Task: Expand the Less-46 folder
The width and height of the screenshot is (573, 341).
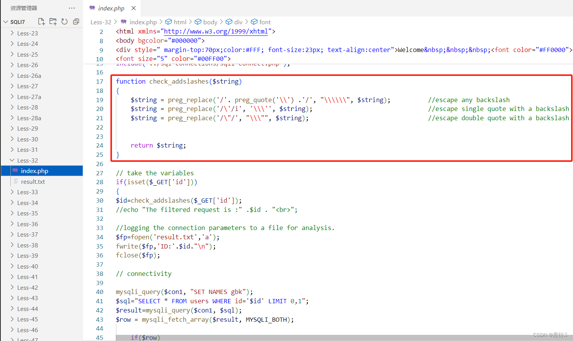Action: (41, 330)
